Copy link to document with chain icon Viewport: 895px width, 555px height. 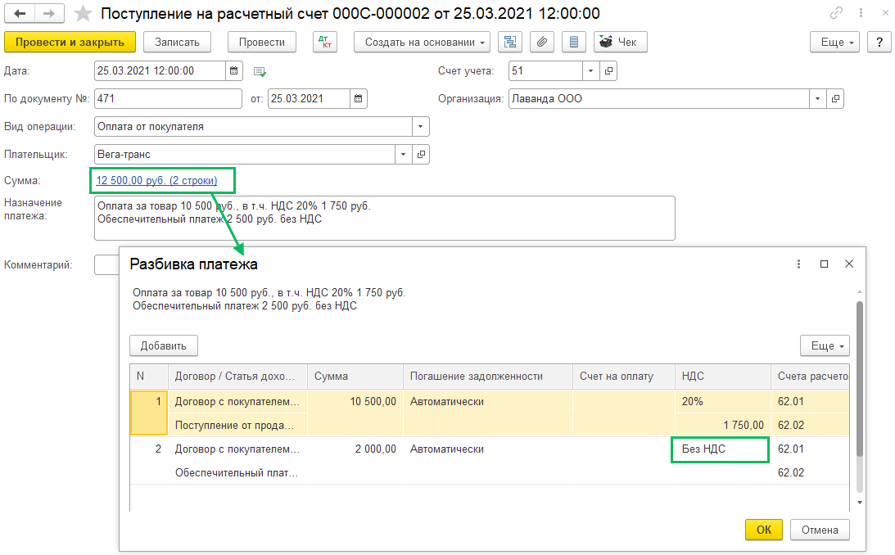click(836, 12)
